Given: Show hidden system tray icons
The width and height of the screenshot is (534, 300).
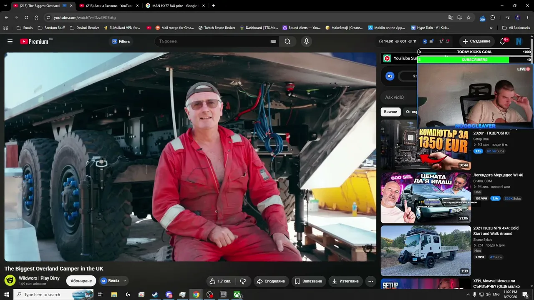Looking at the screenshot, I should tap(468, 295).
